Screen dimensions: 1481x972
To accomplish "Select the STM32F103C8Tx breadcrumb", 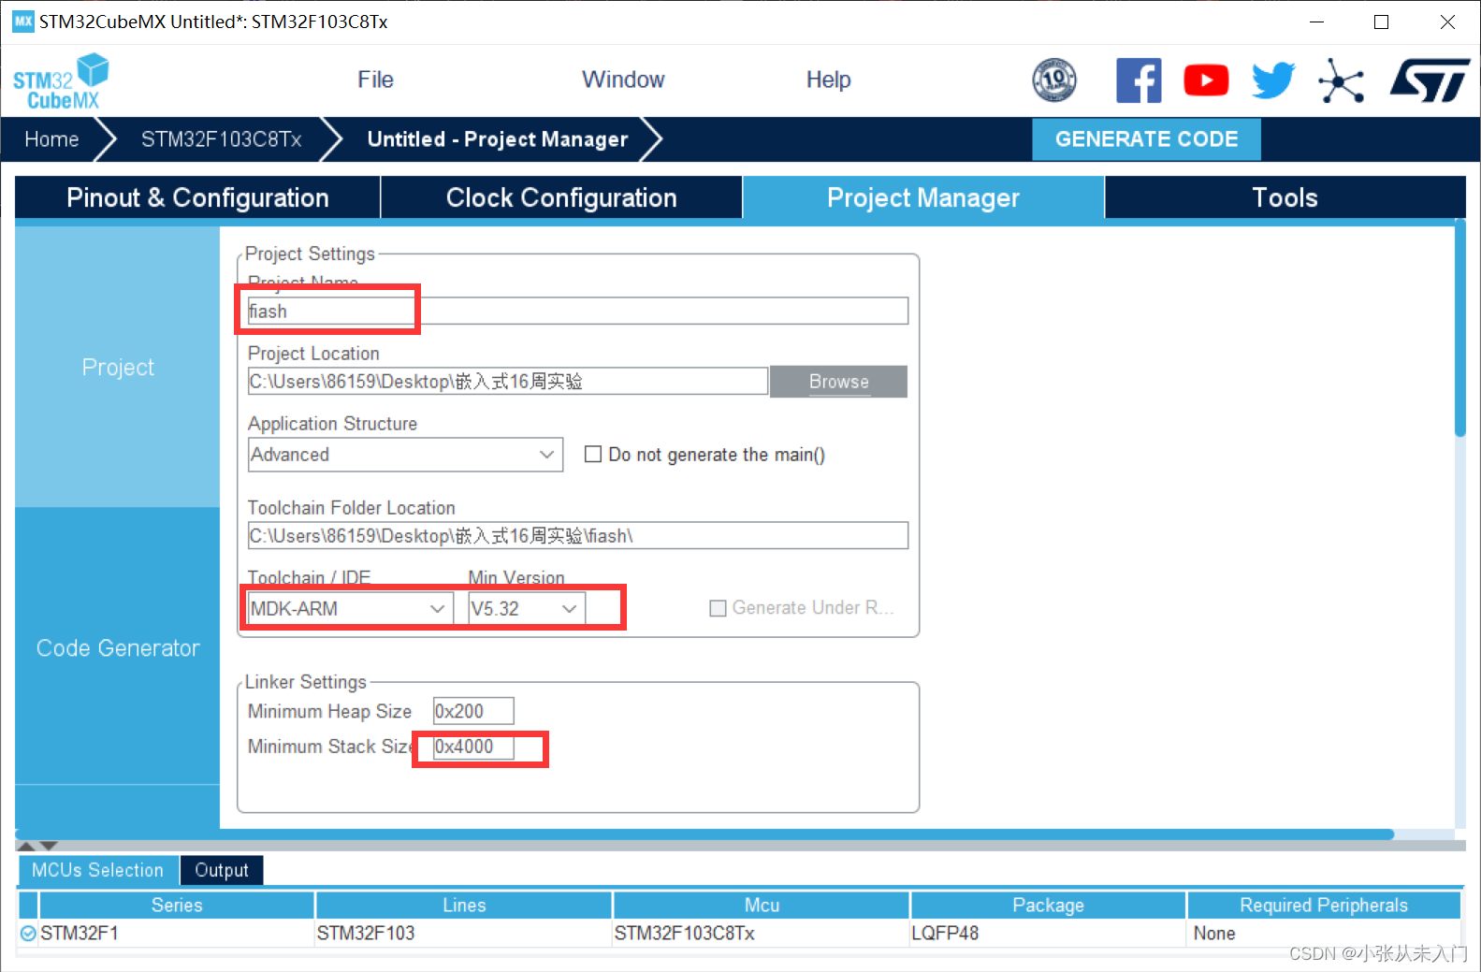I will (221, 139).
